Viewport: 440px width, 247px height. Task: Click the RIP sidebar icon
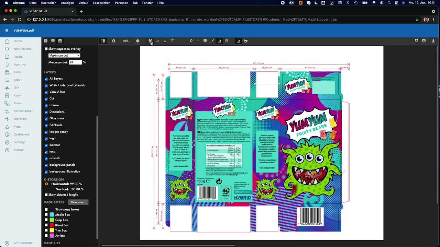tap(7, 88)
